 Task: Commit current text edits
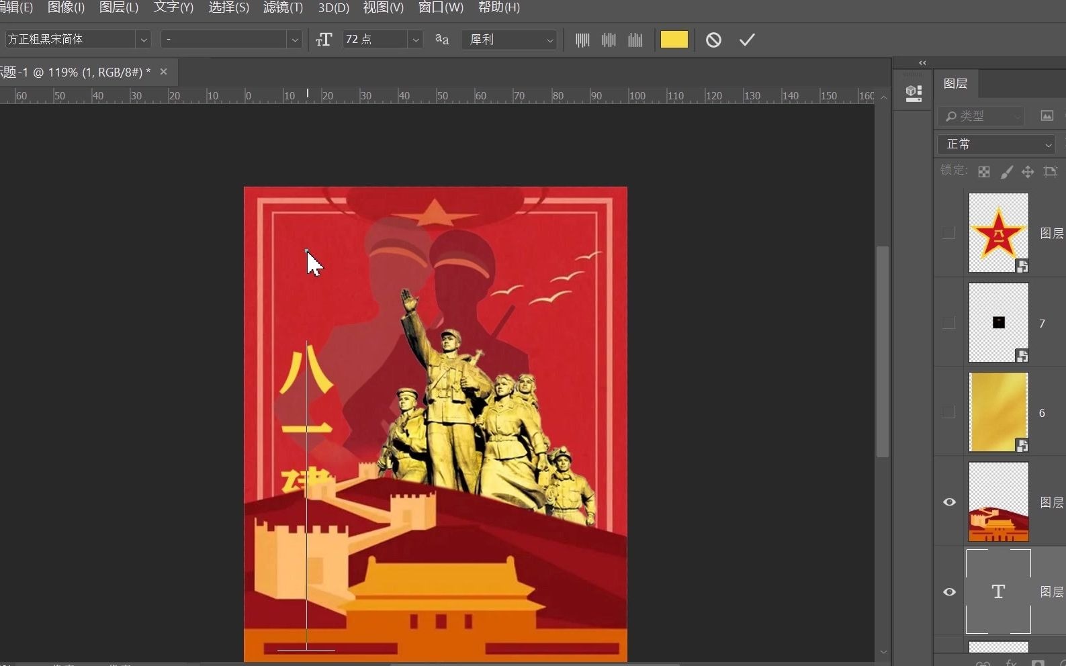coord(747,40)
